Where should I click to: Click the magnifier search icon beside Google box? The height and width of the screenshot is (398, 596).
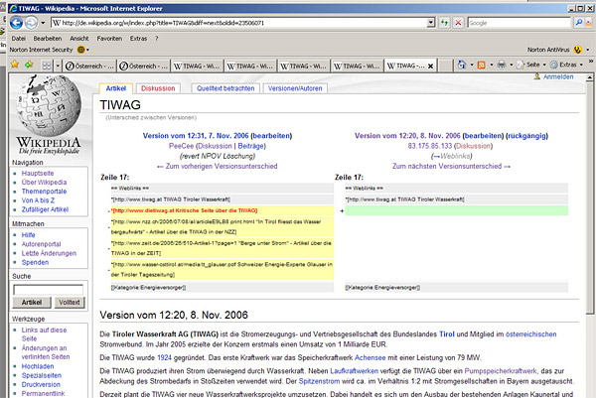tap(578, 23)
